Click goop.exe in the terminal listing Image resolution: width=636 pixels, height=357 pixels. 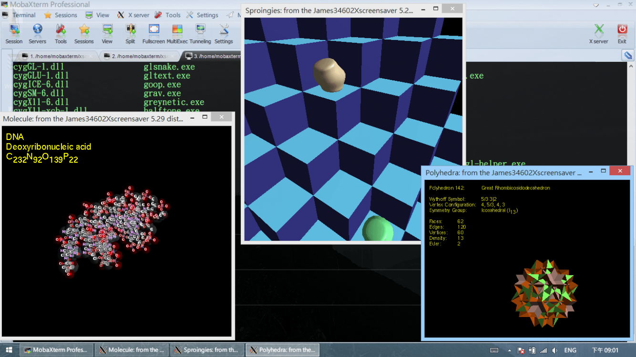coord(162,85)
